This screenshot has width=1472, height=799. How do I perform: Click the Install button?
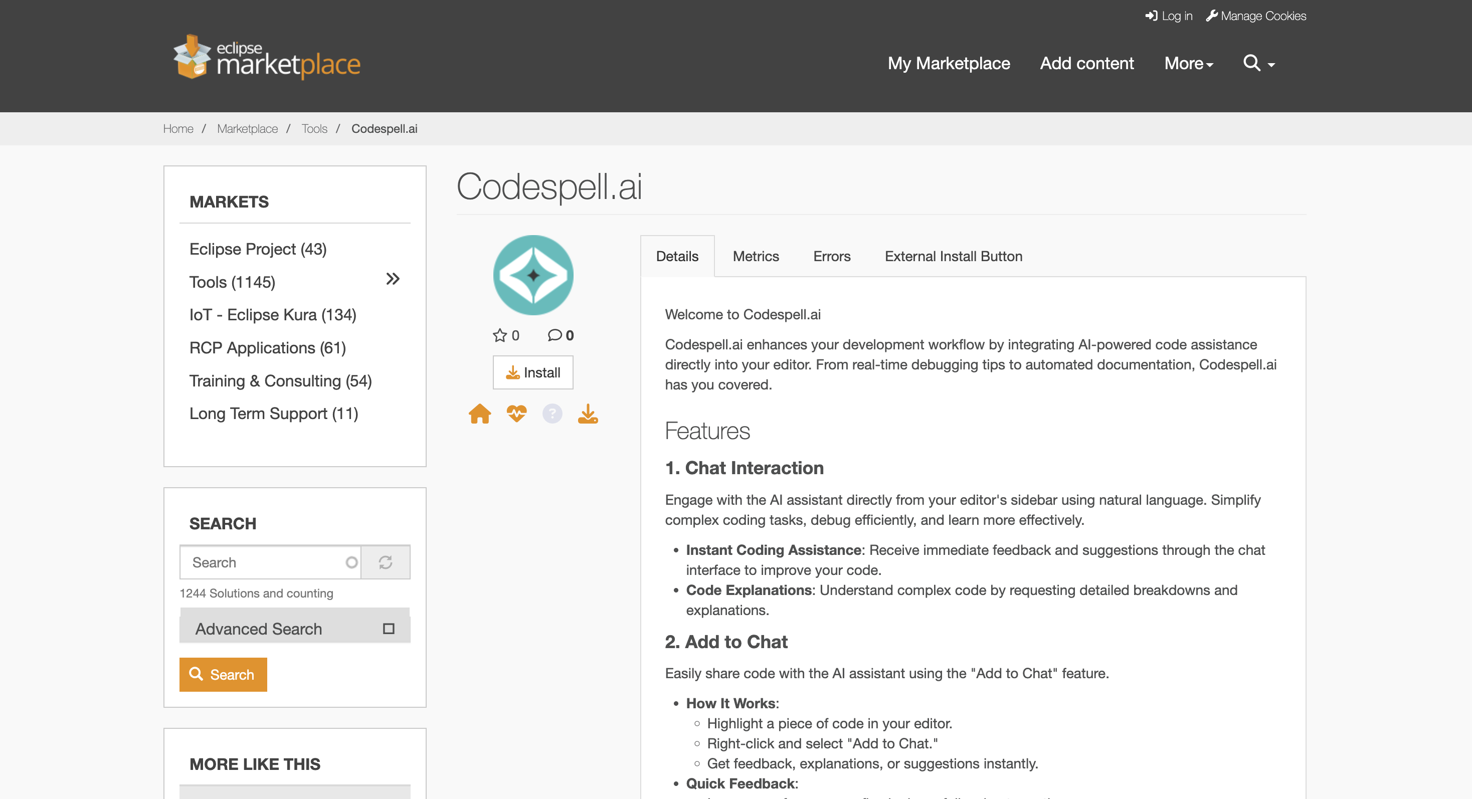[532, 372]
